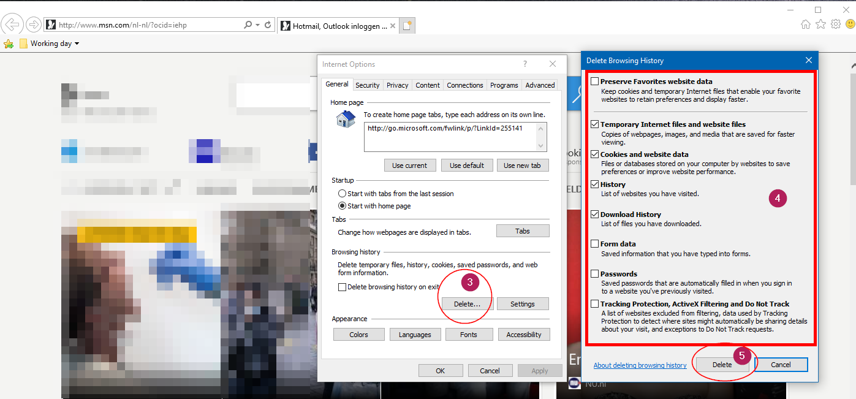Click the Languages button
The image size is (856, 399).
(x=415, y=335)
